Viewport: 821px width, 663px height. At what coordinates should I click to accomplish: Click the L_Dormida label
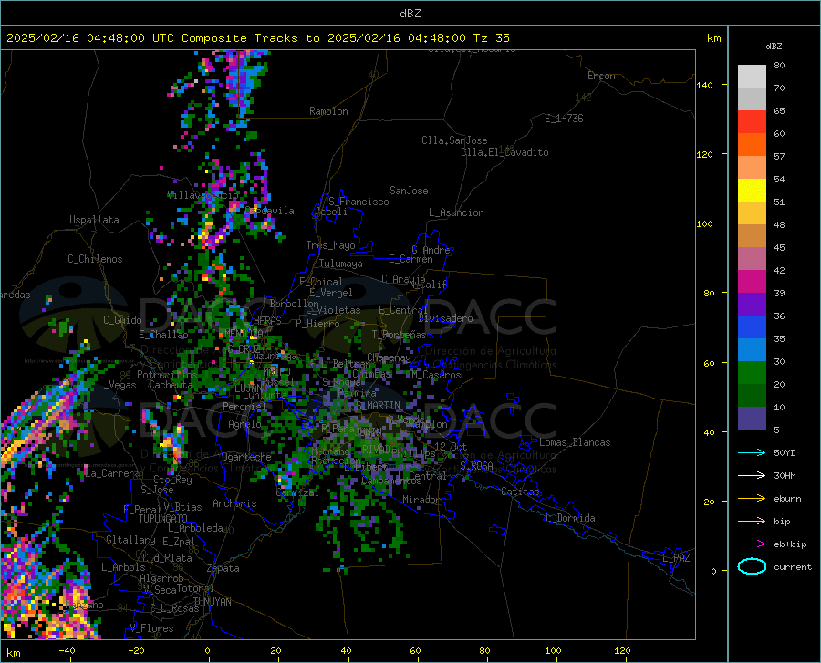569,518
